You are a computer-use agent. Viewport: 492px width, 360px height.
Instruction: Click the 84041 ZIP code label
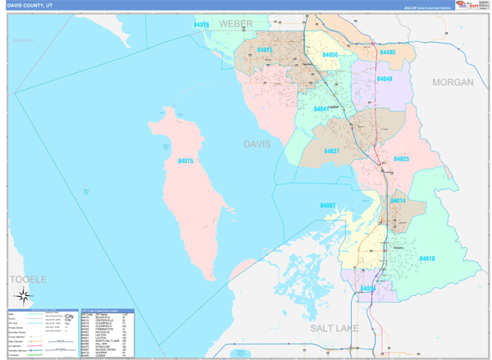(321, 108)
